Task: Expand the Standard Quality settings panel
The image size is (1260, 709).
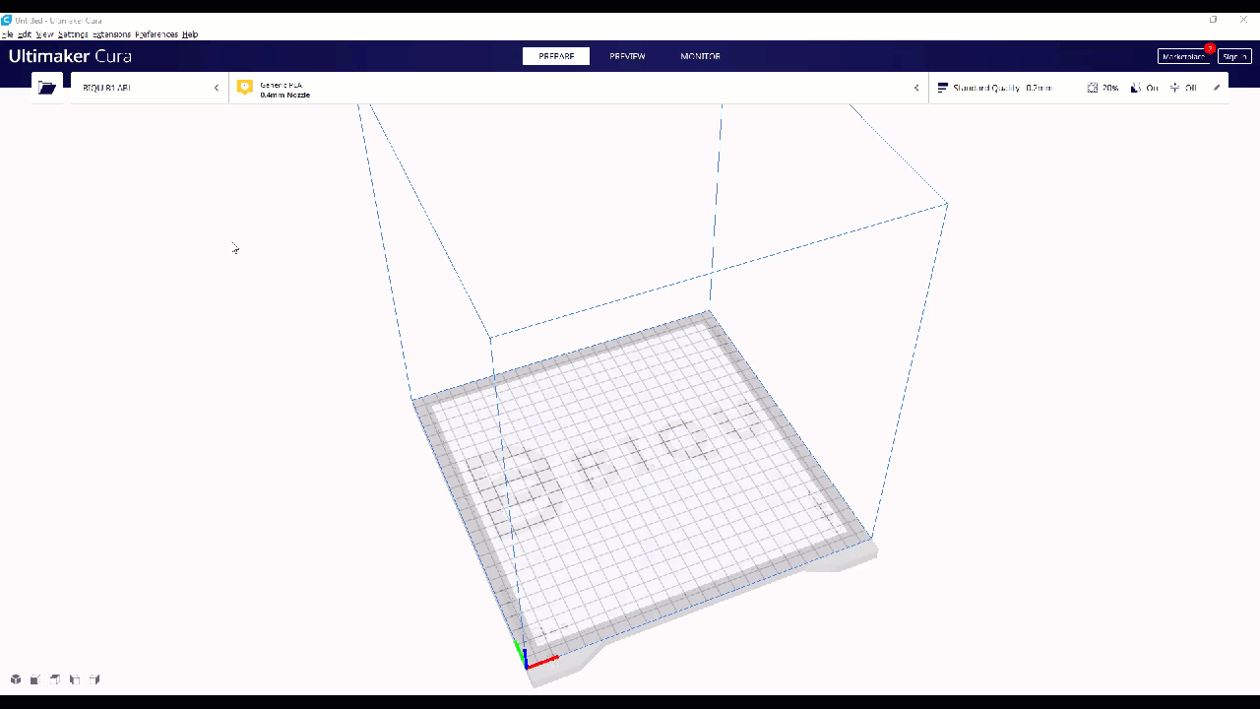Action: (1079, 88)
